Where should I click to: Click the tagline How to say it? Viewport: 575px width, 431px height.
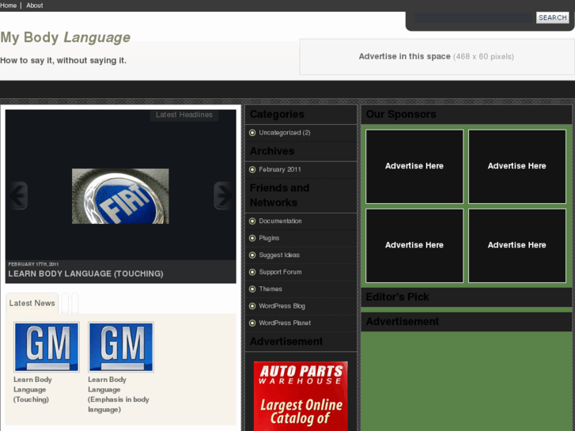(63, 61)
